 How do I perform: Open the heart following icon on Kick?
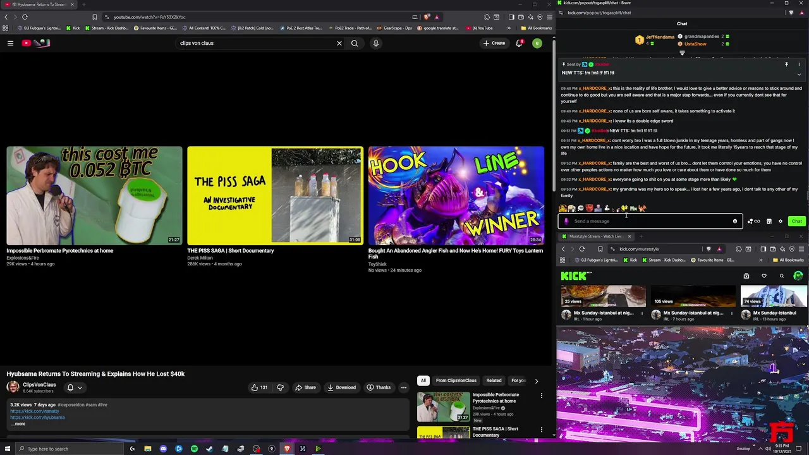[x=763, y=276]
